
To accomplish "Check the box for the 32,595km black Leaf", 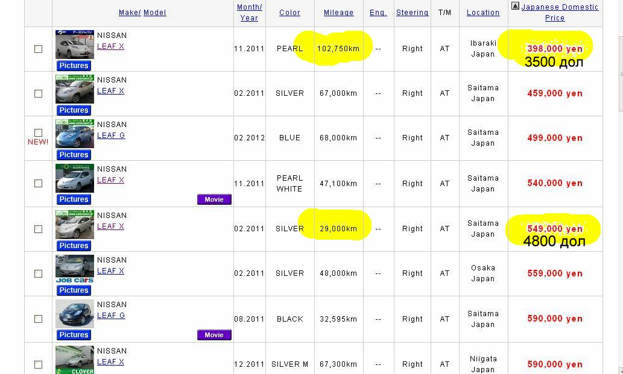I will pyautogui.click(x=38, y=319).
